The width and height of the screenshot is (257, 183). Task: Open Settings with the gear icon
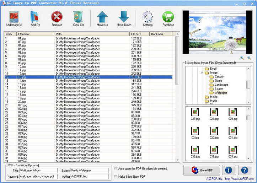(148, 17)
